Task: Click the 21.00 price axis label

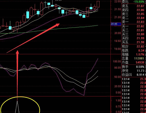Action: pyautogui.click(x=118, y=17)
